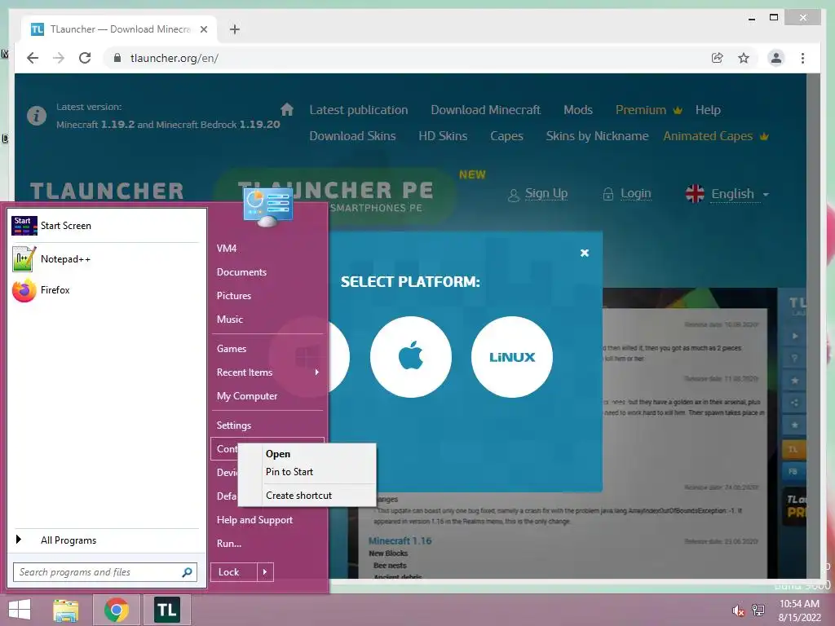835x626 pixels.
Task: View site information via the lock icon
Action: point(117,58)
